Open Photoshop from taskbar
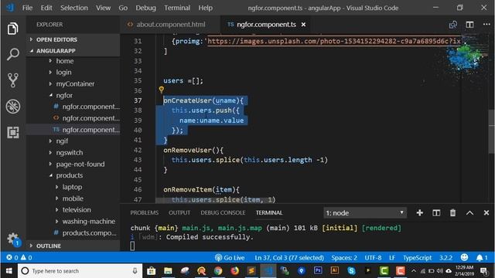Image resolution: width=495 pixels, height=278 pixels. coord(318,270)
